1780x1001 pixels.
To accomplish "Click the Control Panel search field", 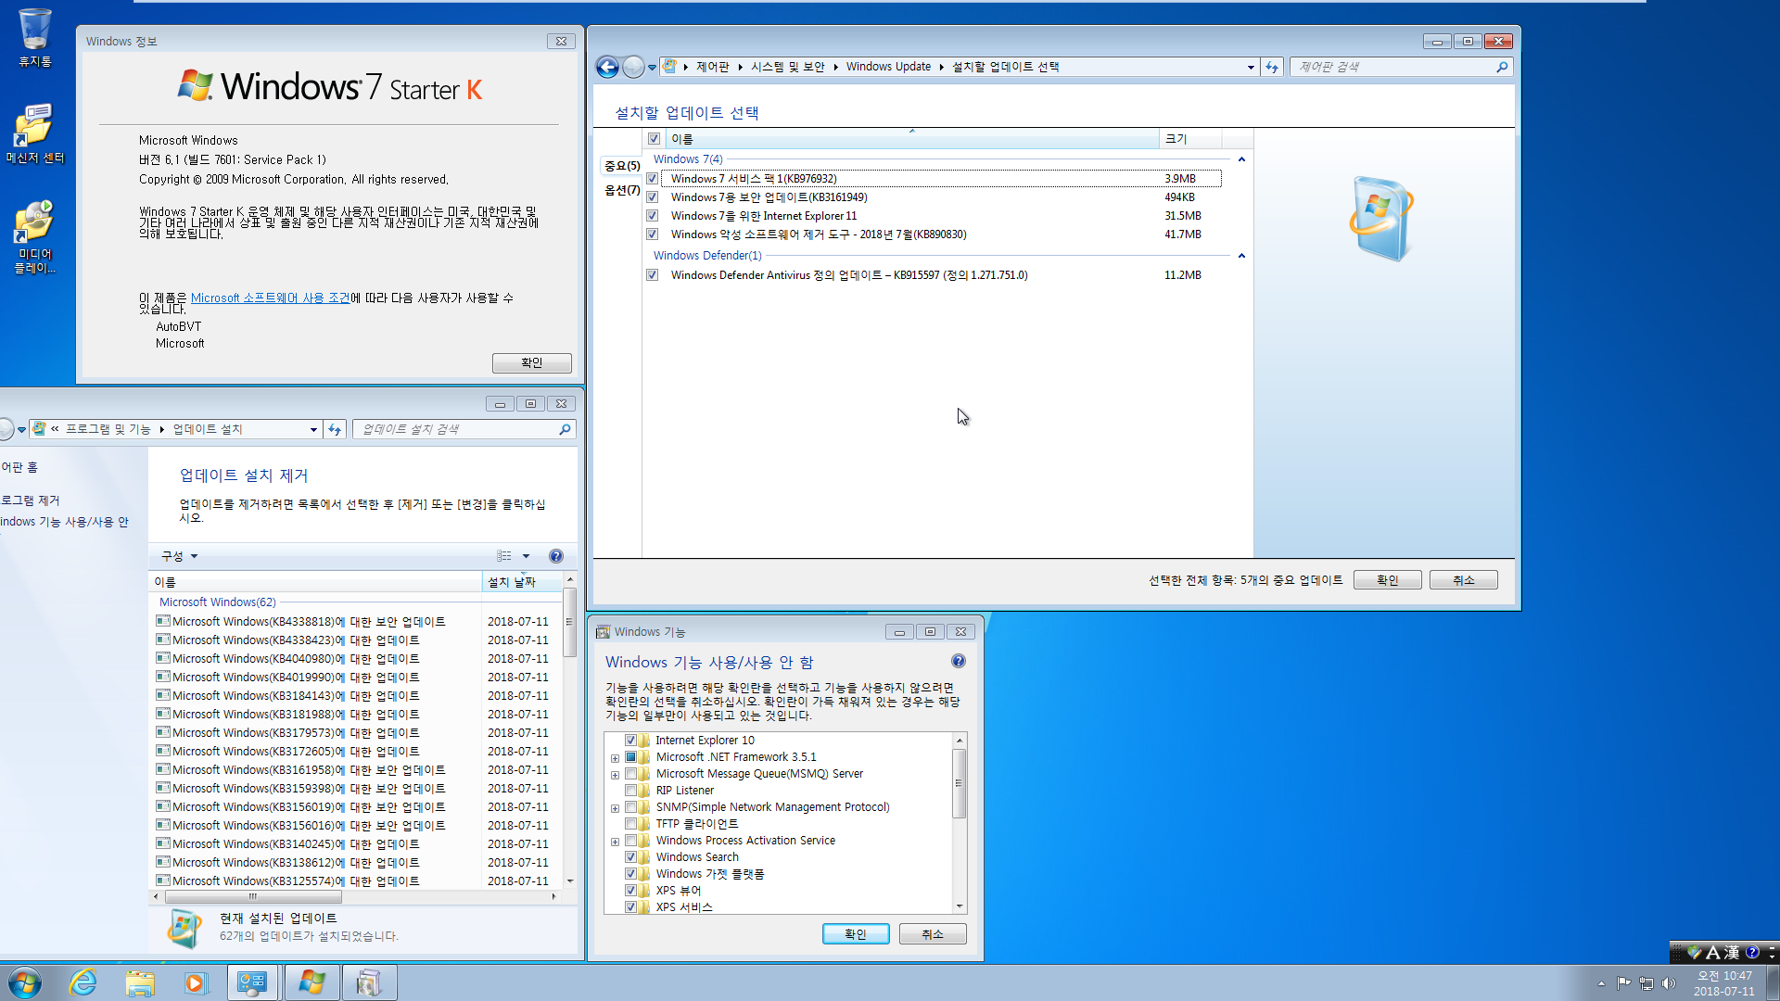I will (x=1392, y=67).
